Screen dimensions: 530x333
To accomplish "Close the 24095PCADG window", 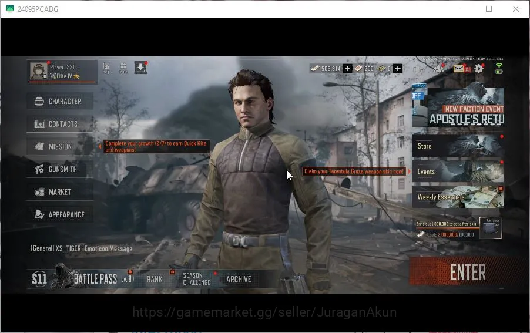I will tap(516, 9).
